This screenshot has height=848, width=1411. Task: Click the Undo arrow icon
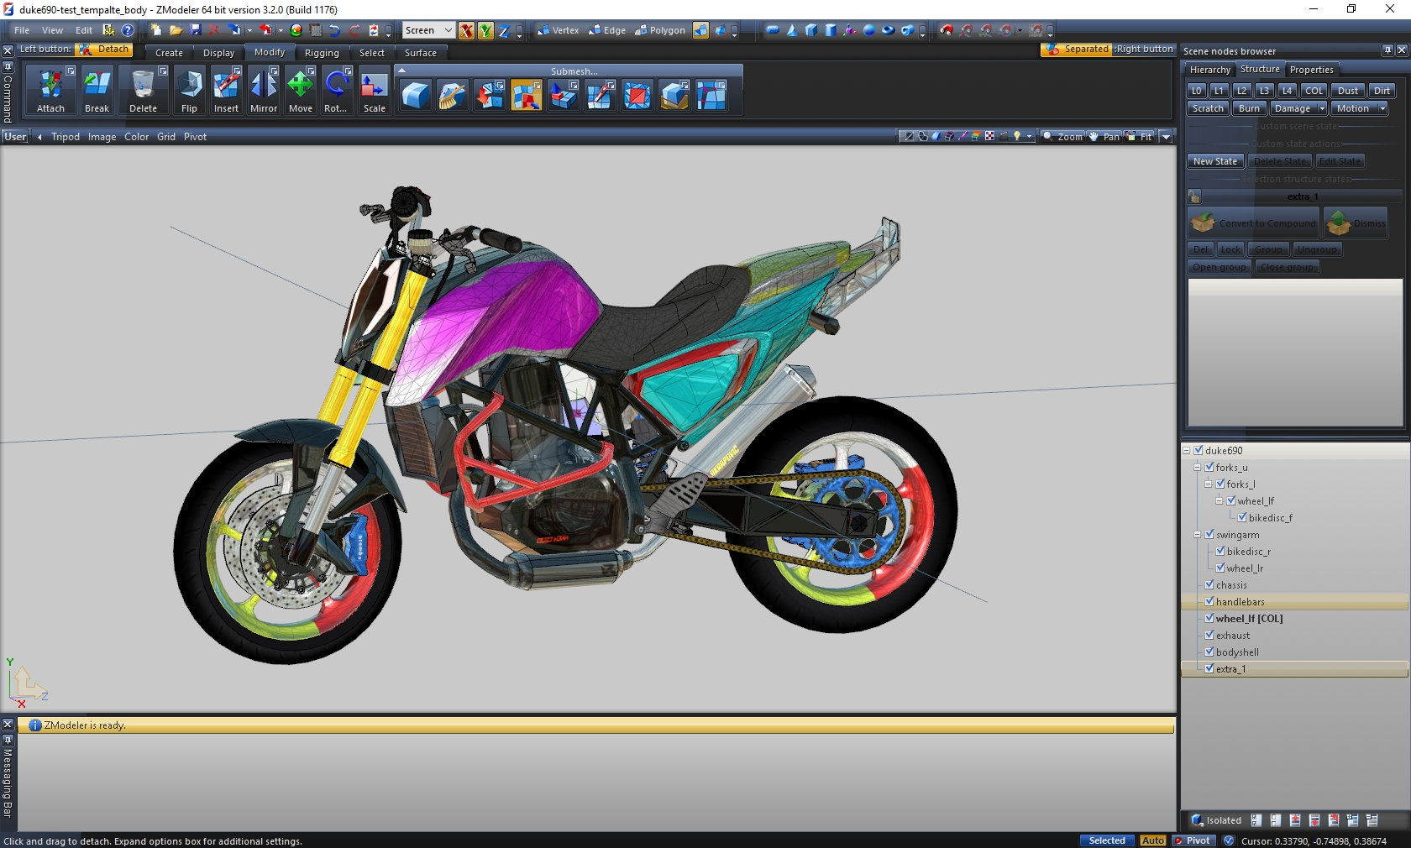pyautogui.click(x=335, y=30)
